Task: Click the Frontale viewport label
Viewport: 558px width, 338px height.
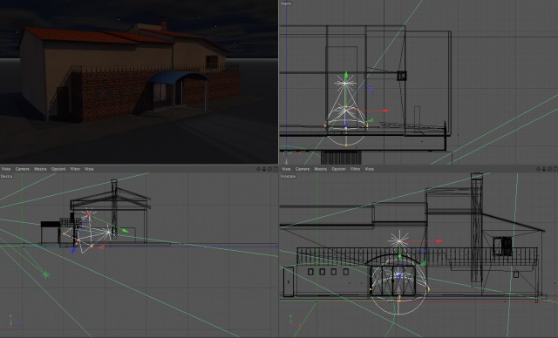Action: pyautogui.click(x=288, y=176)
